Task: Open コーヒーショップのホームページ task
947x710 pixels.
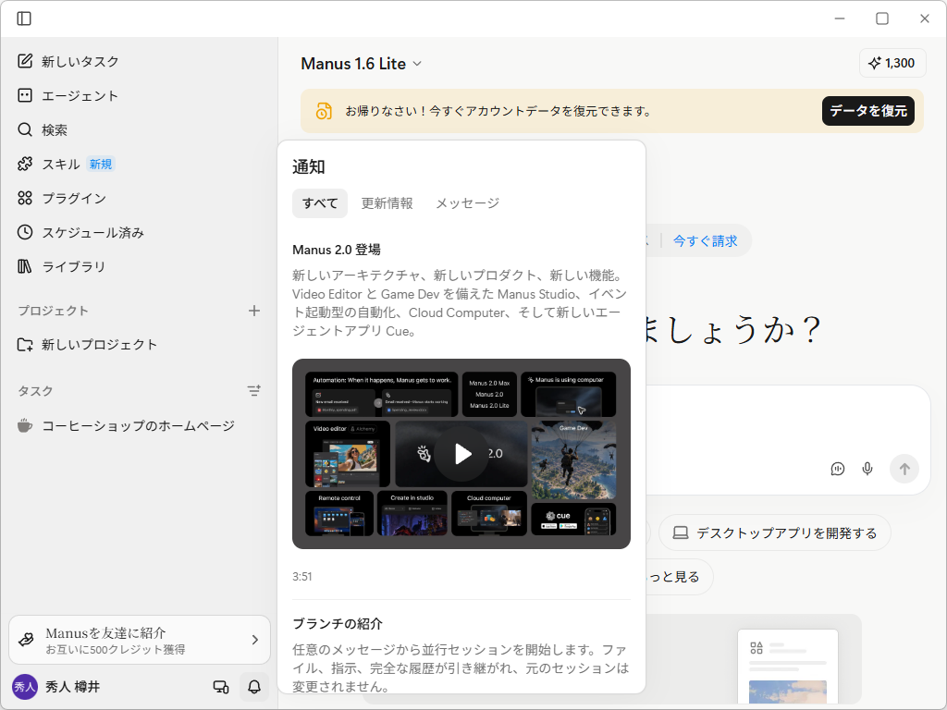Action: [x=139, y=425]
